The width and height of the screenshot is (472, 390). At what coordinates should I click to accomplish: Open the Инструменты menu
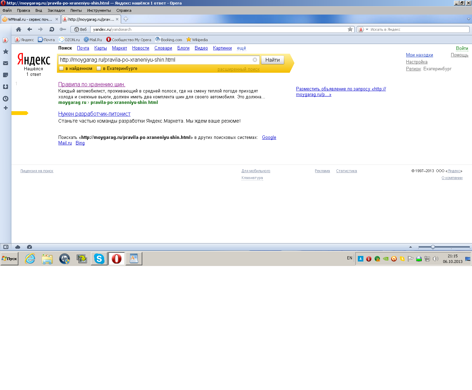pyautogui.click(x=99, y=10)
